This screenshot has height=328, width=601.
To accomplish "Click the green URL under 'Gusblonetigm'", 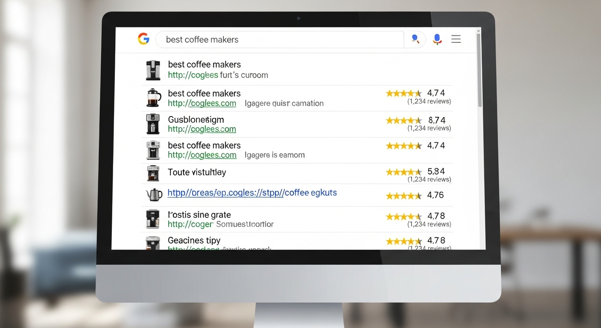I will (202, 129).
